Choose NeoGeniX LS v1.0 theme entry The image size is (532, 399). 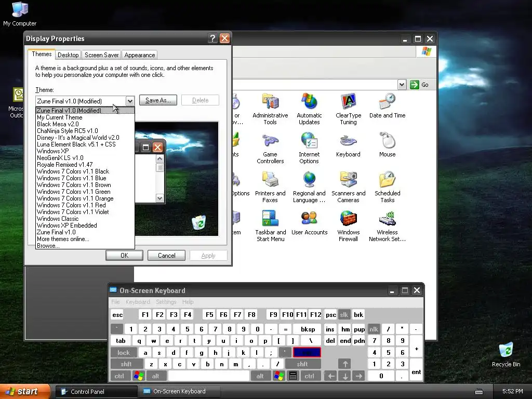[85, 158]
